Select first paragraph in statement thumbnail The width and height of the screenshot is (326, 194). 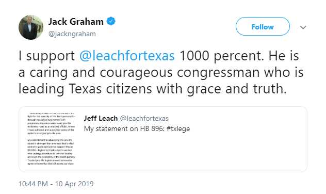tap(51, 123)
